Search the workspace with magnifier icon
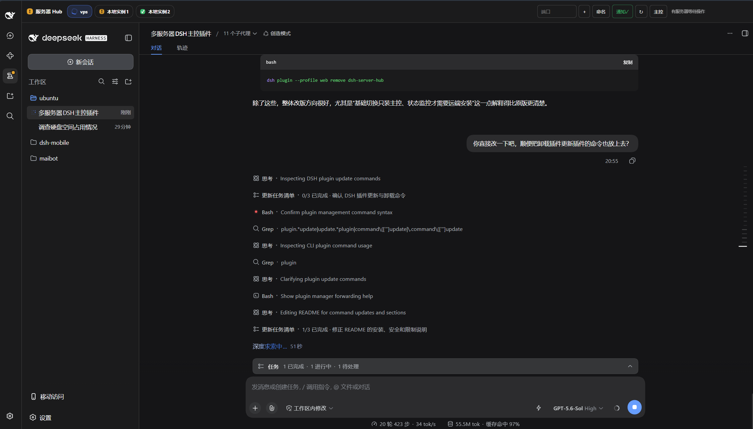 101,81
